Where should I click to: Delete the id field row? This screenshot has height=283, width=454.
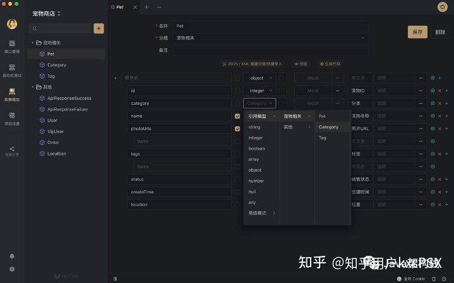pyautogui.click(x=440, y=91)
